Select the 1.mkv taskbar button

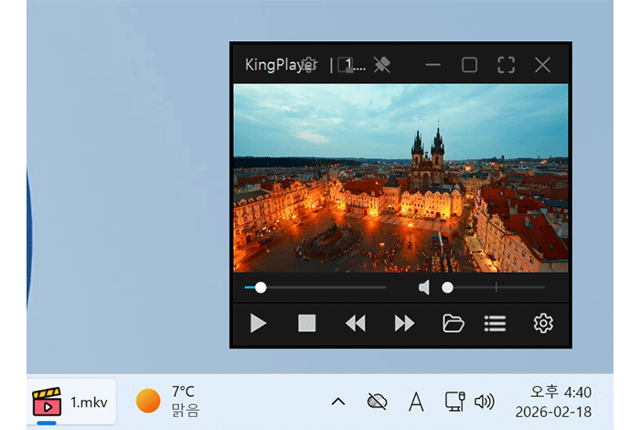[x=71, y=403]
